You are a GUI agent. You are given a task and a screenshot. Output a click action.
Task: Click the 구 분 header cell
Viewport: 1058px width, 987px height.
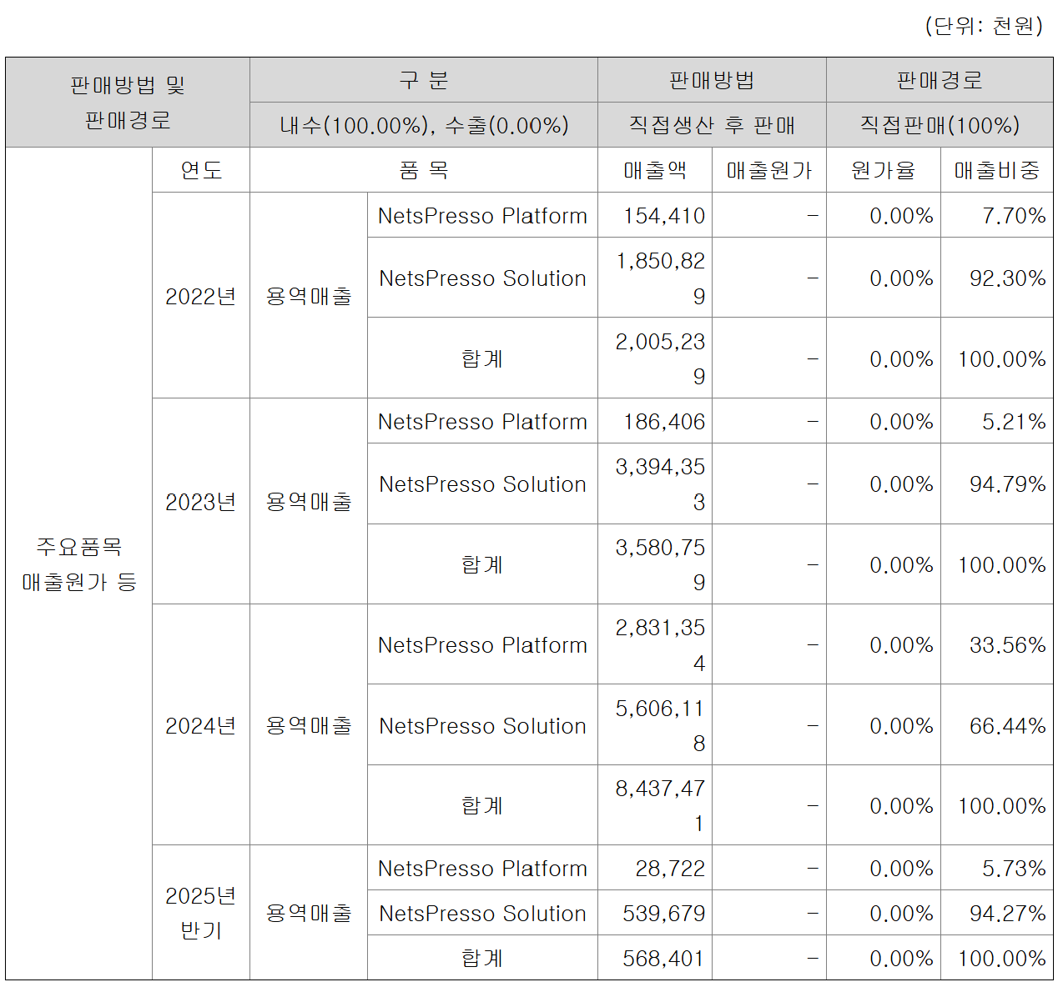coord(424,80)
